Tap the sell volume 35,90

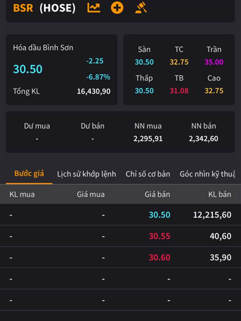(221, 257)
